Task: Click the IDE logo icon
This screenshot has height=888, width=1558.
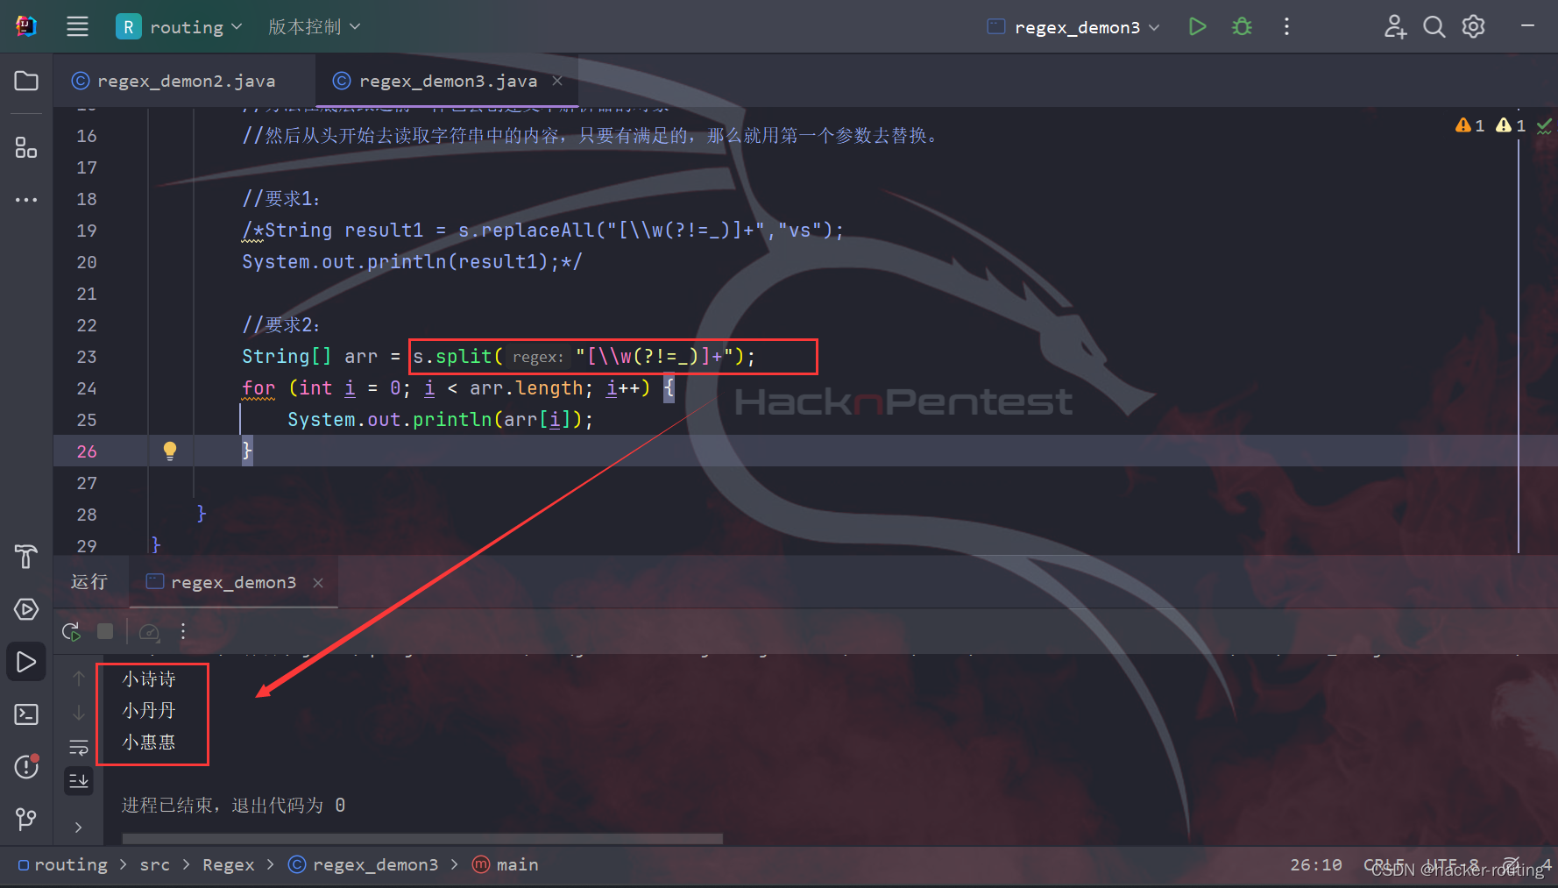Action: (x=25, y=26)
